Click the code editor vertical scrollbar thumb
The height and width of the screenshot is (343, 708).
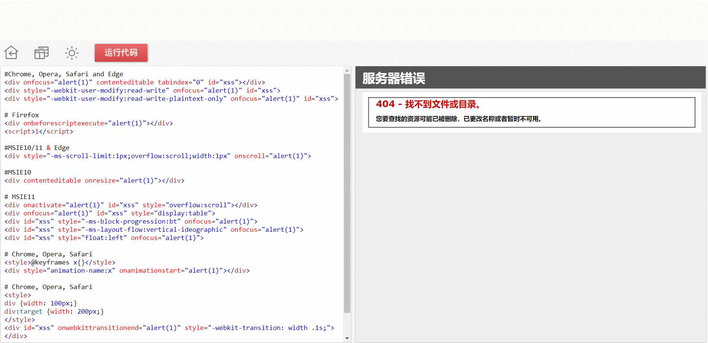tap(347, 193)
